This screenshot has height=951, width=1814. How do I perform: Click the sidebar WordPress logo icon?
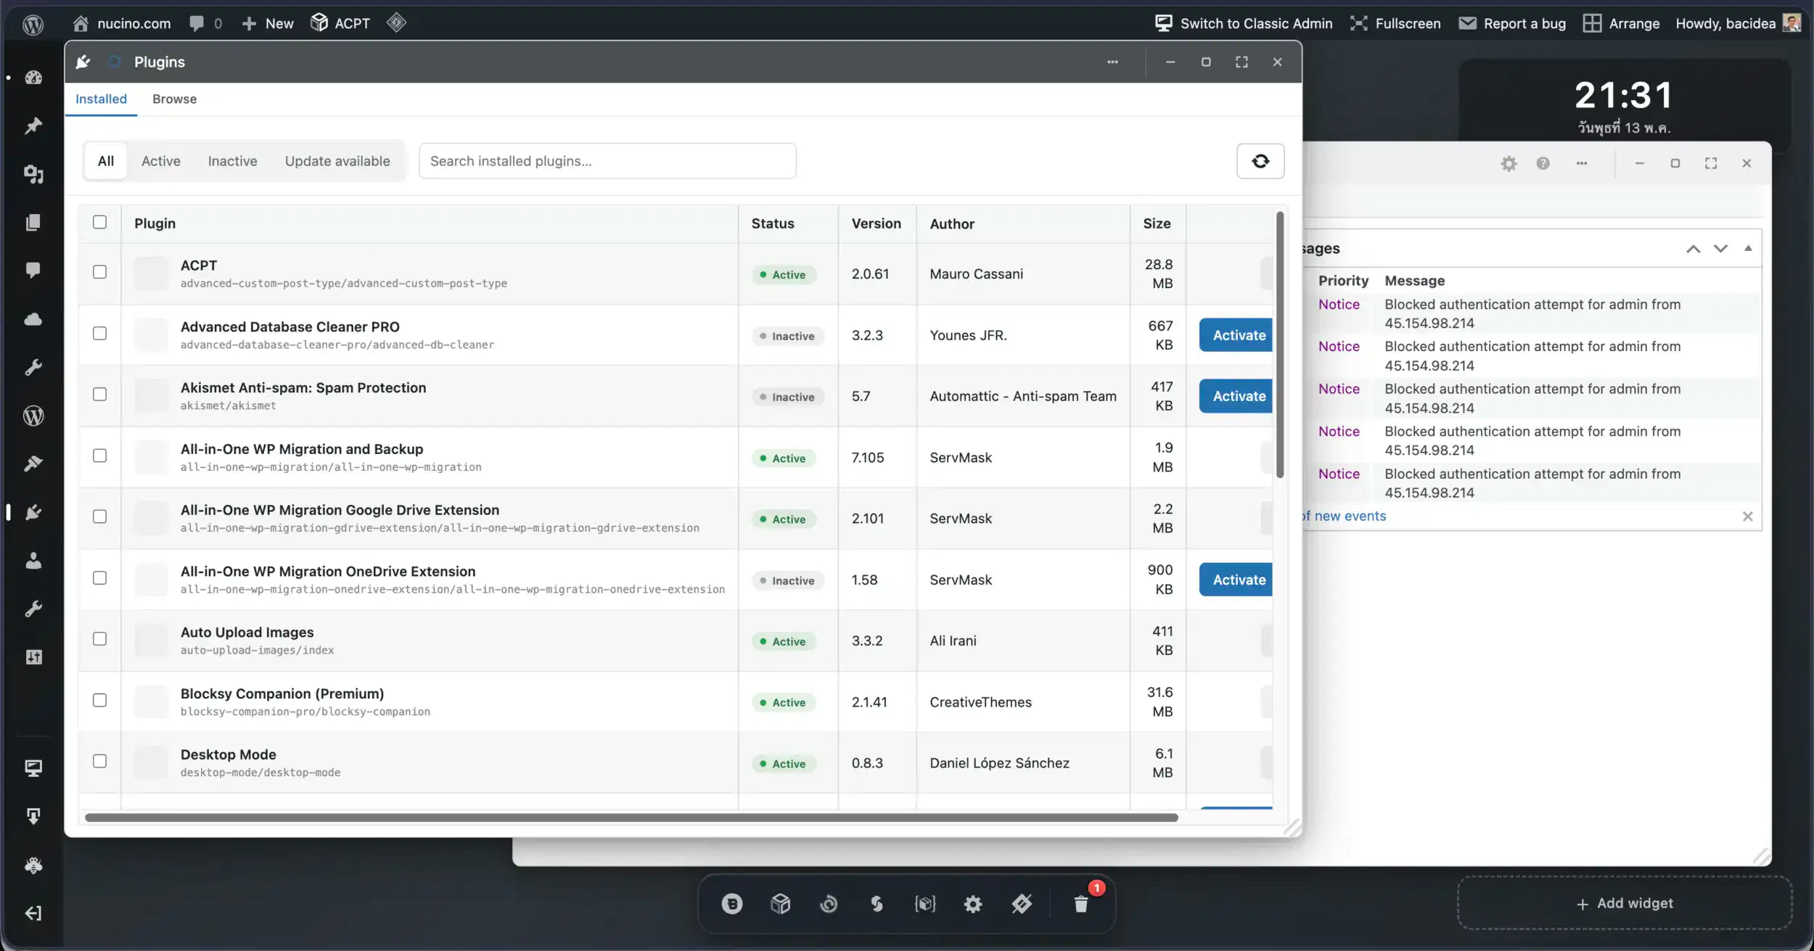click(x=33, y=416)
